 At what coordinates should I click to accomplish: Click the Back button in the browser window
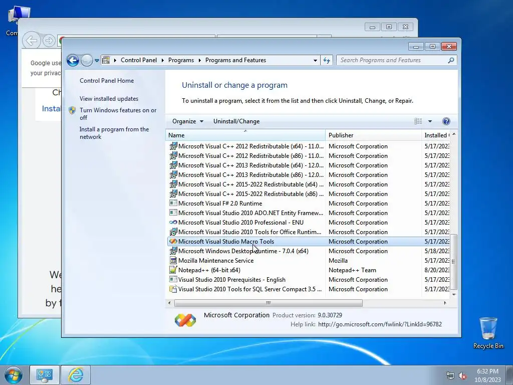32,41
